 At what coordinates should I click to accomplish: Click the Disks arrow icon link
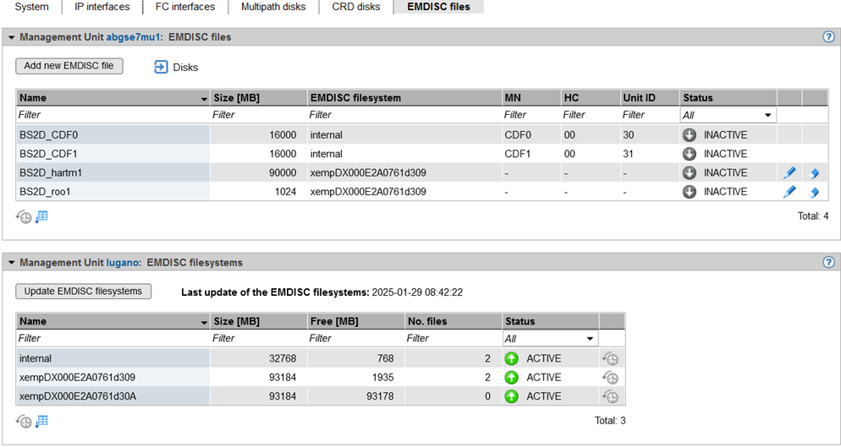pos(162,67)
